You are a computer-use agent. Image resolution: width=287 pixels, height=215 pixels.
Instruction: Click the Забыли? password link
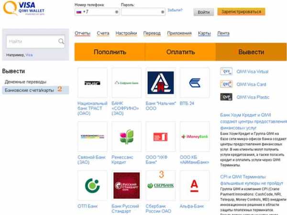(x=175, y=10)
